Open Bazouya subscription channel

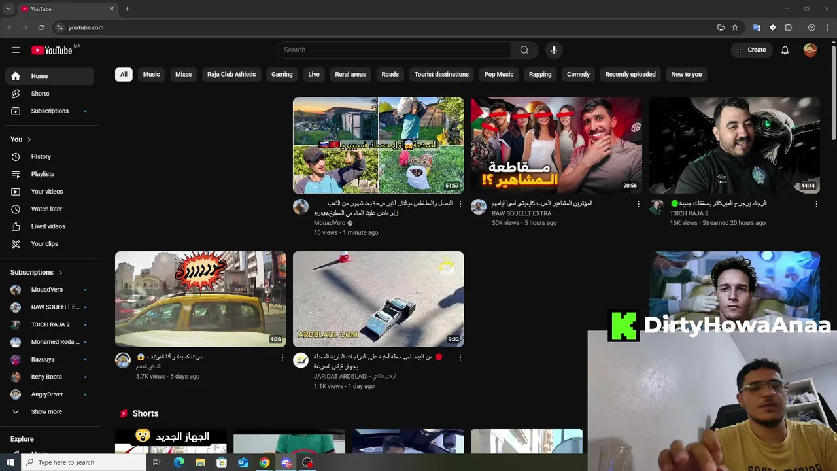[x=50, y=360]
